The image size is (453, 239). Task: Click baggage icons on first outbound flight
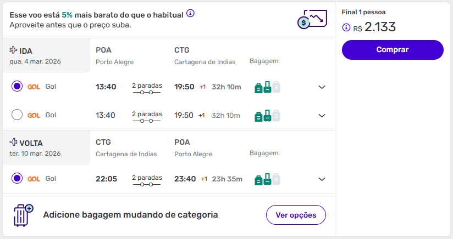tap(267, 87)
